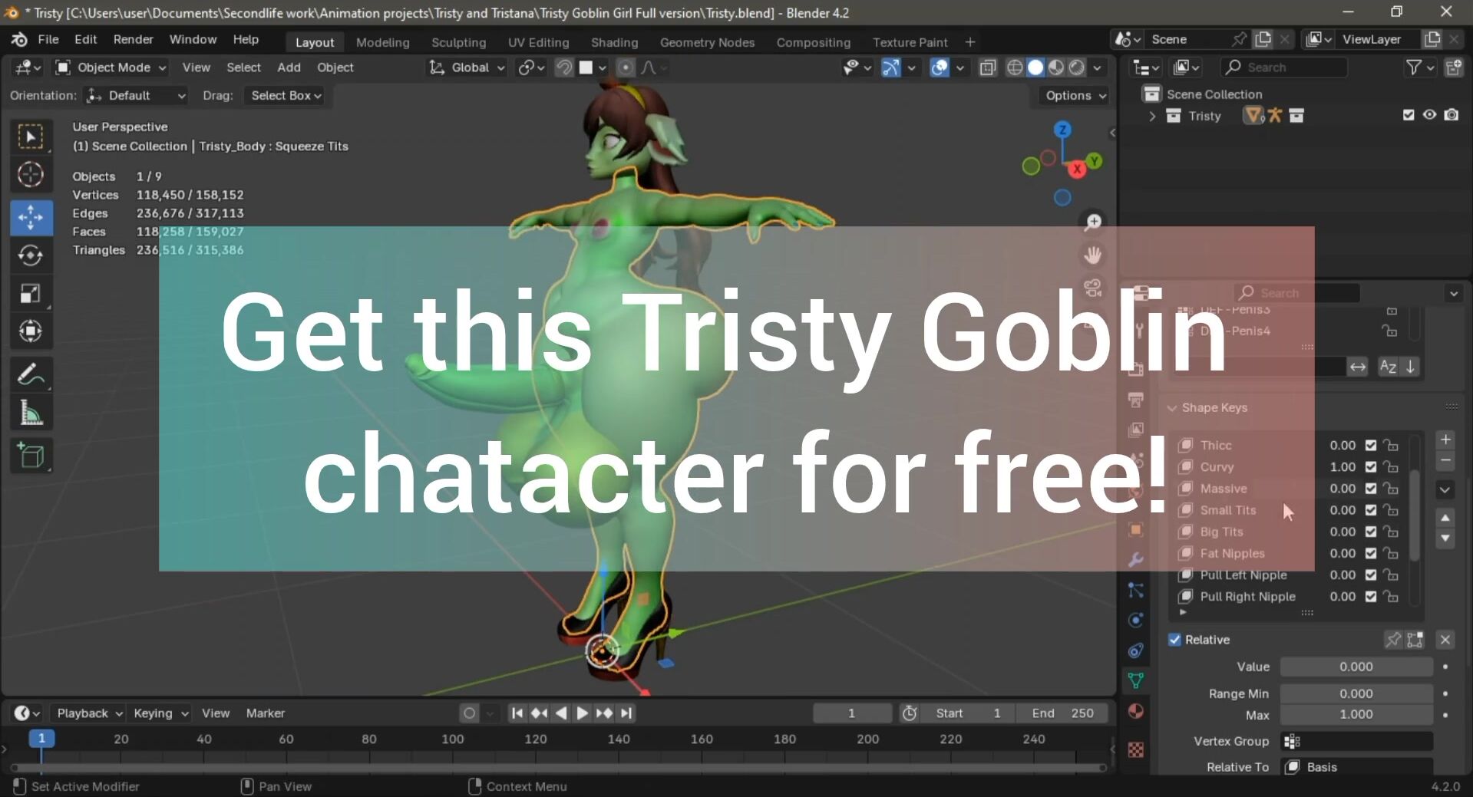This screenshot has width=1473, height=797.
Task: Open the Object Mode dropdown
Action: pos(111,68)
